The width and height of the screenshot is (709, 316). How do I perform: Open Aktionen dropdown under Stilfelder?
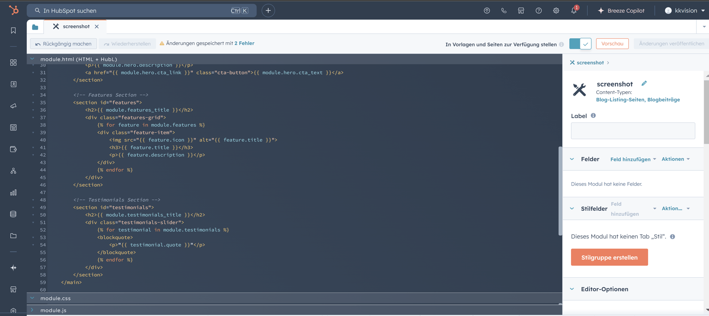click(x=676, y=209)
